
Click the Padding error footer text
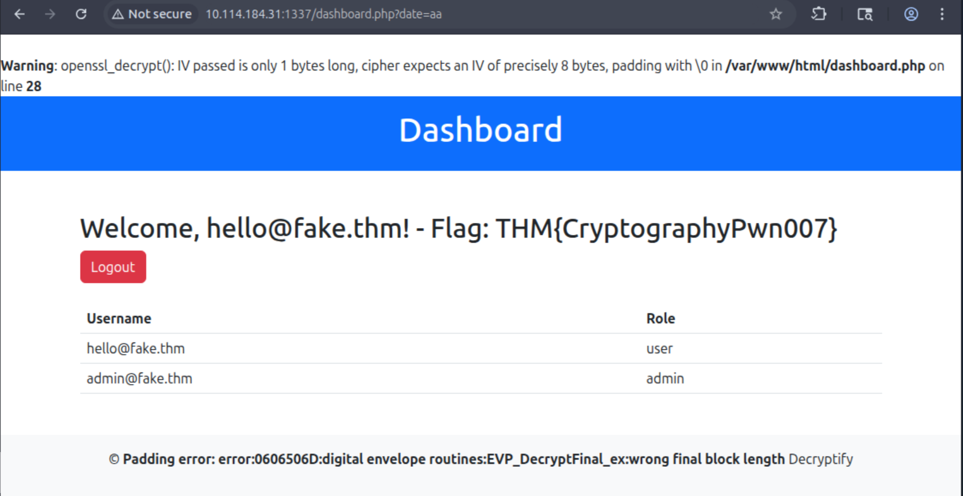click(x=454, y=459)
